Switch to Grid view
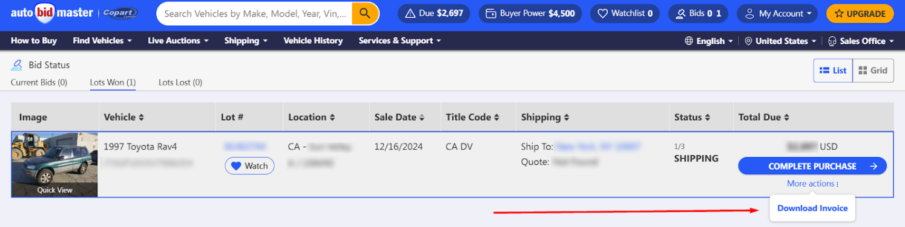 pos(873,71)
